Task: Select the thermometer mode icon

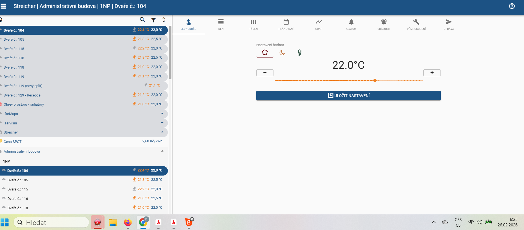Action: pos(299,53)
